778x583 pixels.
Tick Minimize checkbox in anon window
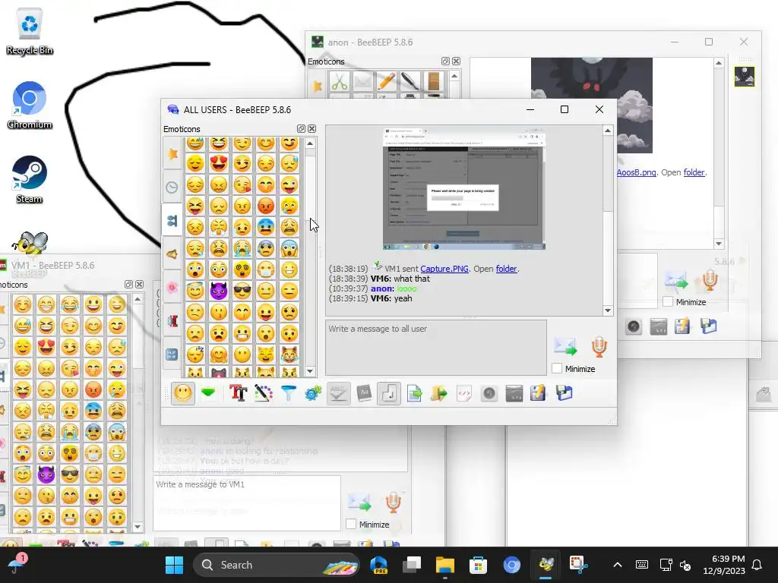(x=668, y=301)
